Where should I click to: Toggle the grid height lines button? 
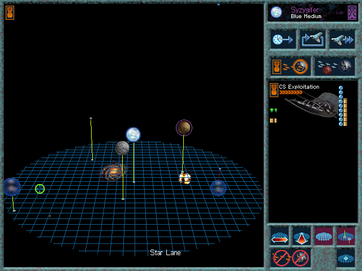346,237
